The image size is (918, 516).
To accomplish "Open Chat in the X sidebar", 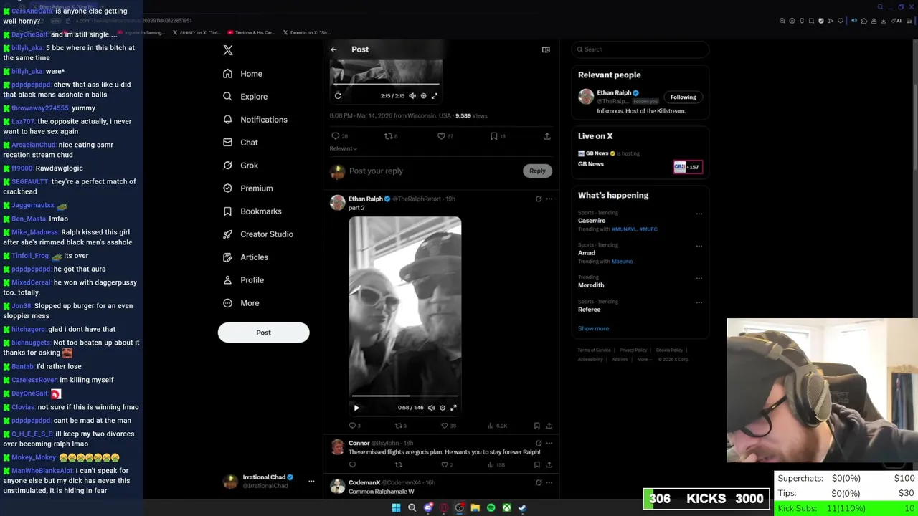I will click(240, 143).
